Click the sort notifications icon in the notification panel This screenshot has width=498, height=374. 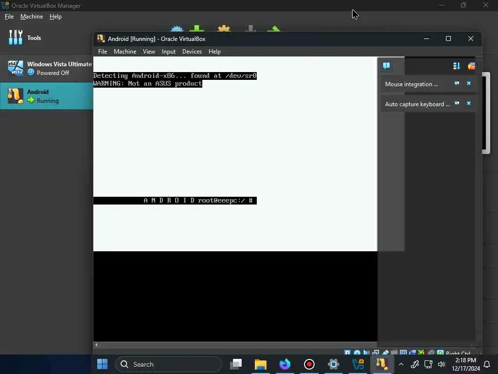coord(456,66)
